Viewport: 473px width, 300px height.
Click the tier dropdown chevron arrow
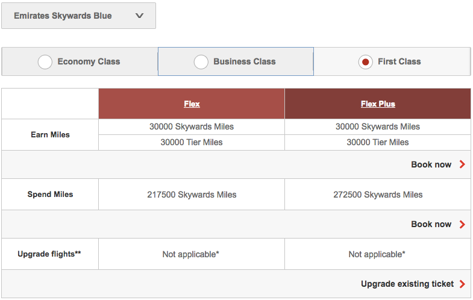coord(139,16)
